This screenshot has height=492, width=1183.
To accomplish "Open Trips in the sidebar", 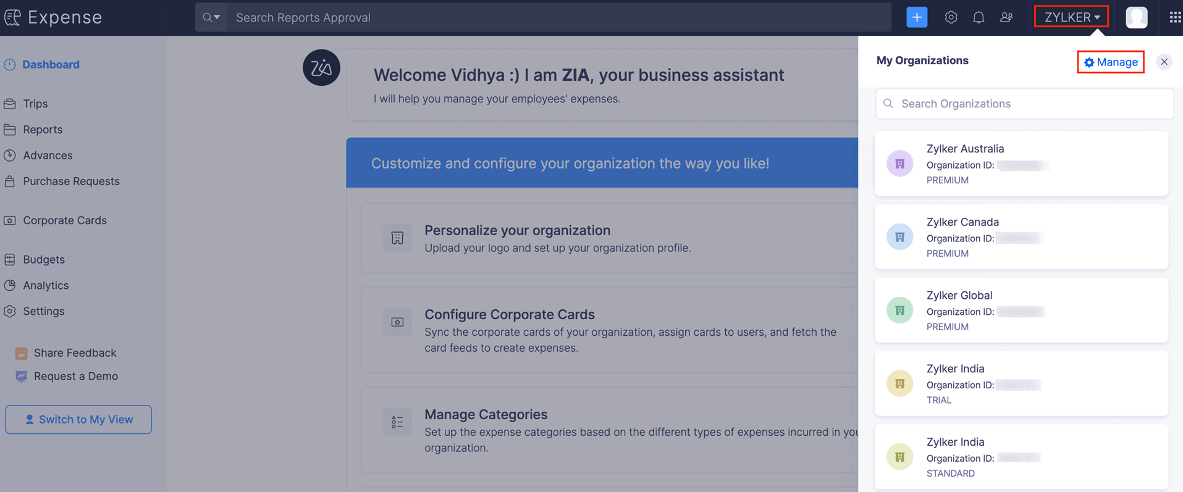I will pyautogui.click(x=35, y=104).
